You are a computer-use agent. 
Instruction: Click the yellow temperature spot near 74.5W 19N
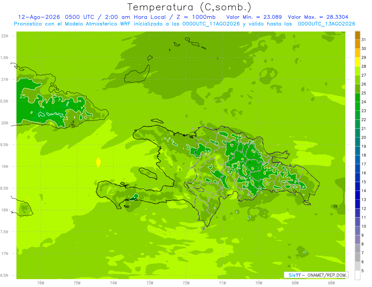click(98, 163)
